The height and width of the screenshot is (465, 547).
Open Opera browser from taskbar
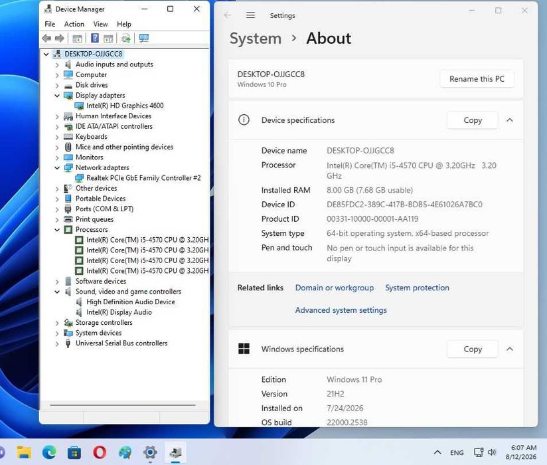[100, 452]
